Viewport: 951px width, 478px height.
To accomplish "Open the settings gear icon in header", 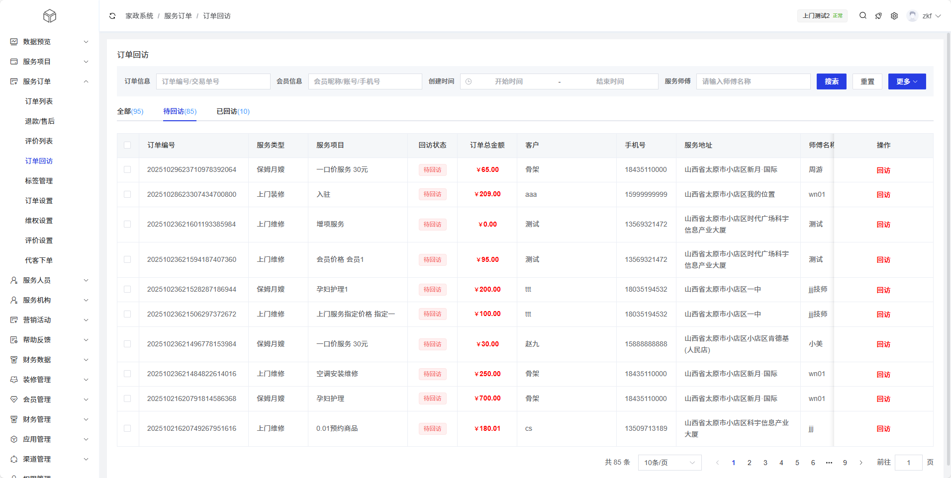I will point(894,16).
